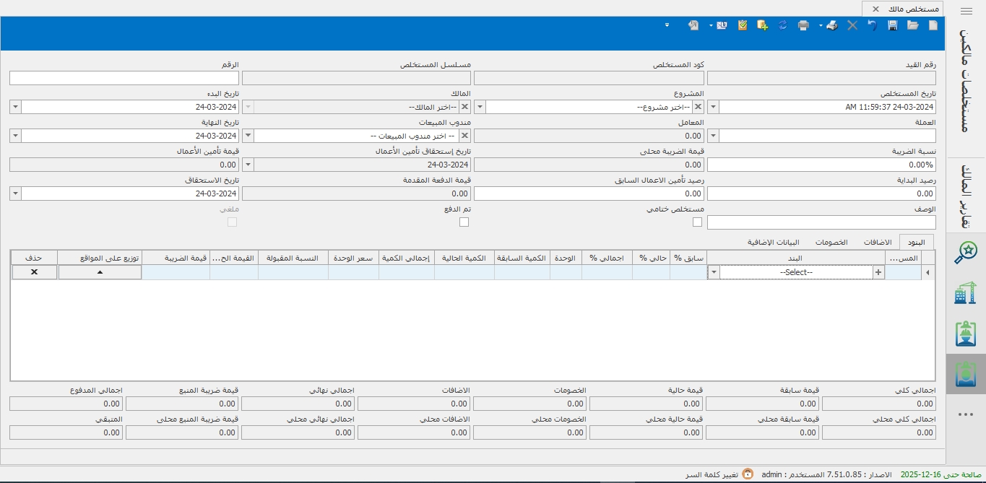Expand the المشروع dropdown list
The image size is (986, 483).
coord(480,107)
